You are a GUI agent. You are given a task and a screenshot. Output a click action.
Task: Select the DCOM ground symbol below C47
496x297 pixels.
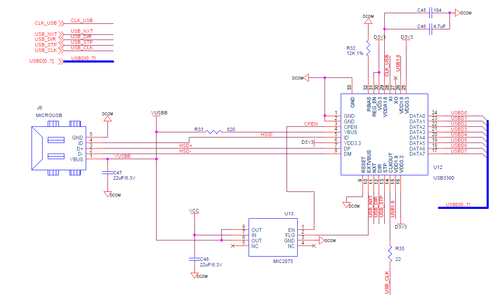click(x=107, y=194)
